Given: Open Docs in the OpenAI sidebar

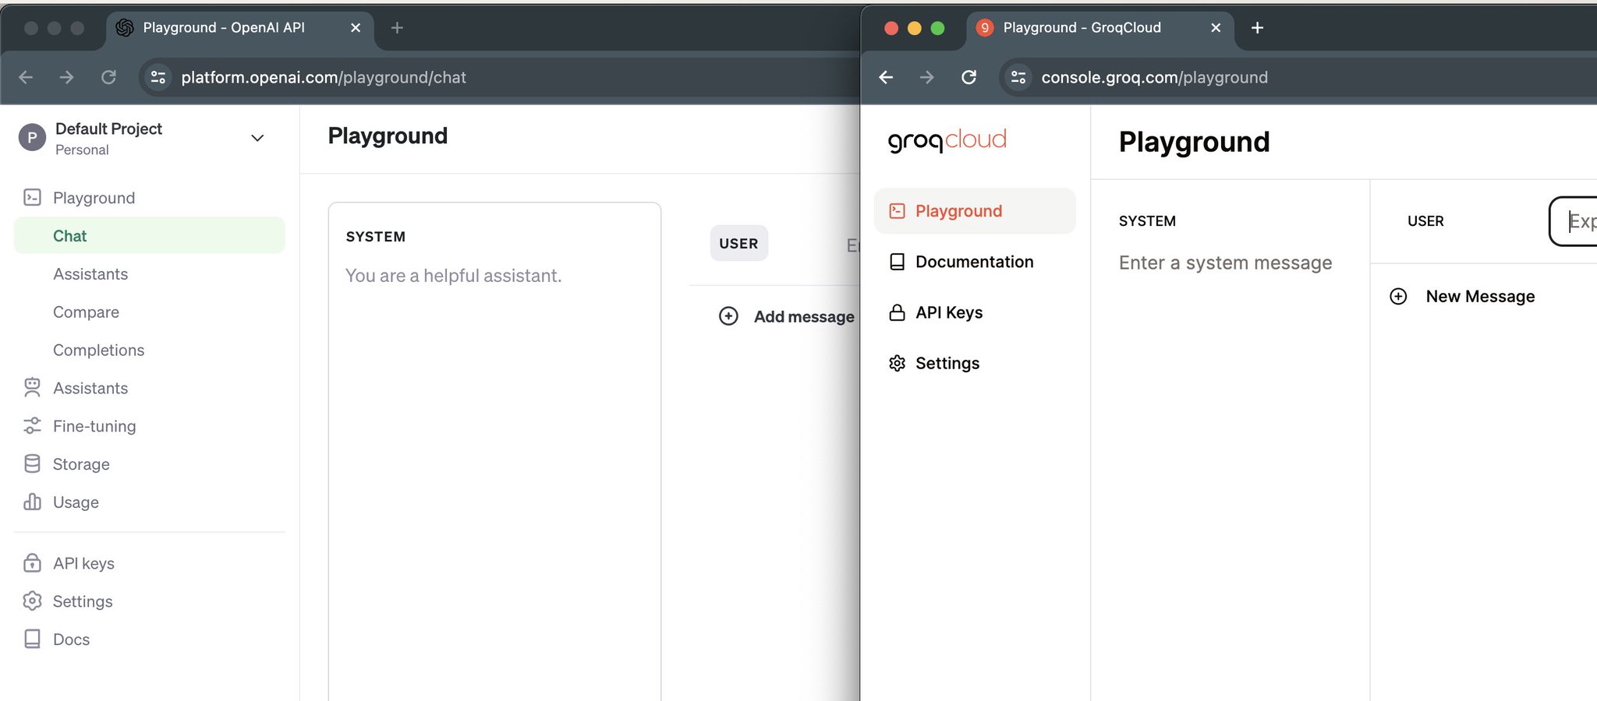Looking at the screenshot, I should [x=71, y=639].
